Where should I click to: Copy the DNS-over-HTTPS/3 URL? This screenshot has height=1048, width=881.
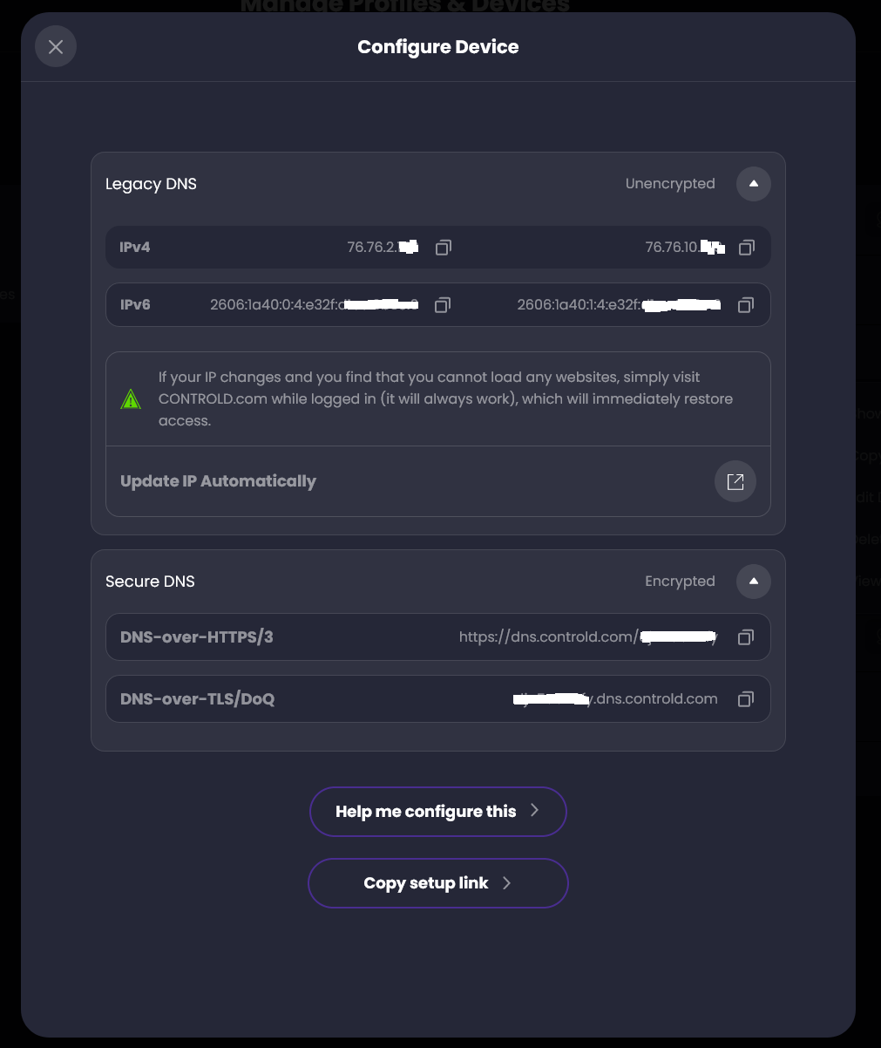tap(746, 637)
